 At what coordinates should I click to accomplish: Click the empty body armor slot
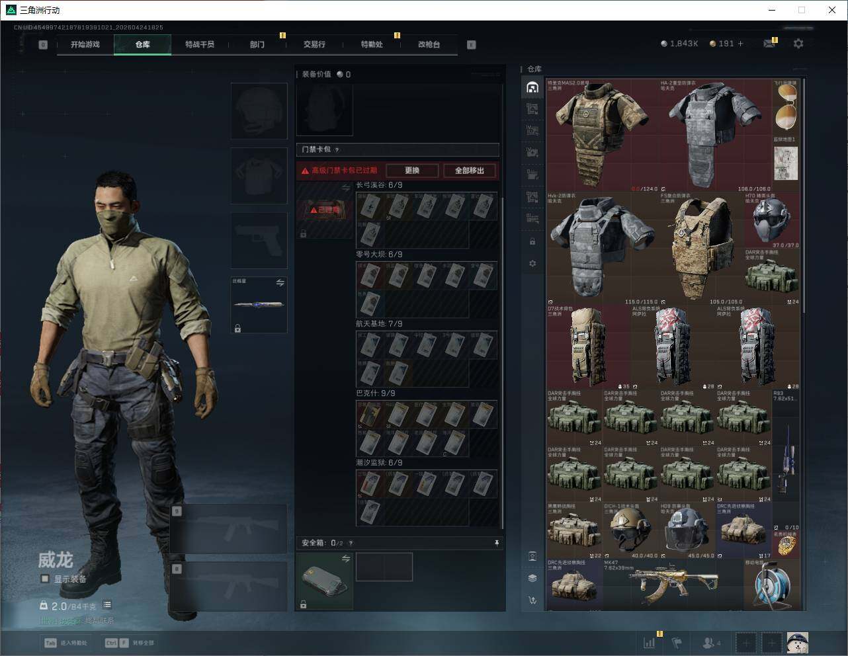pos(259,176)
